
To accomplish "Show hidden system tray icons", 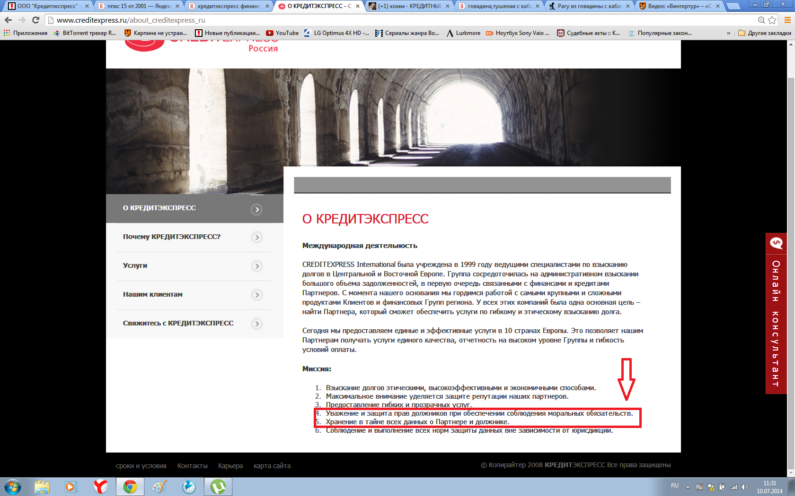I will pos(688,487).
